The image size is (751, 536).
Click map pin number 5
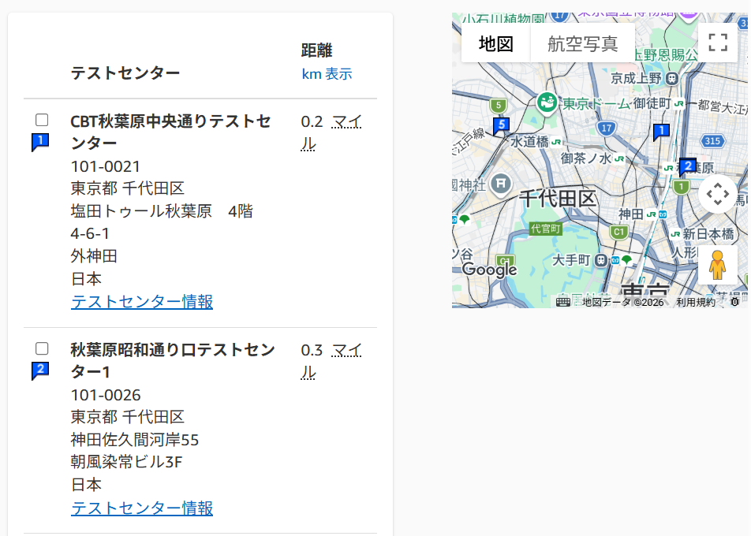point(500,126)
